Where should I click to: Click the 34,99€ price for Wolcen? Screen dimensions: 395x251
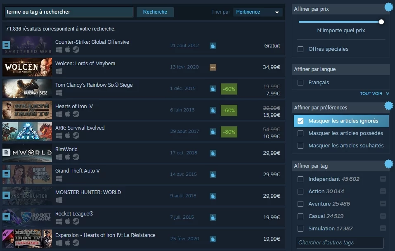point(271,67)
